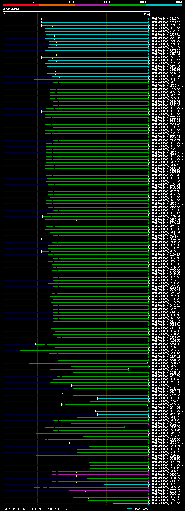185x511 pixels.
Task: Click the cyan alignment bar for A8P993
Action: pos(126,484)
